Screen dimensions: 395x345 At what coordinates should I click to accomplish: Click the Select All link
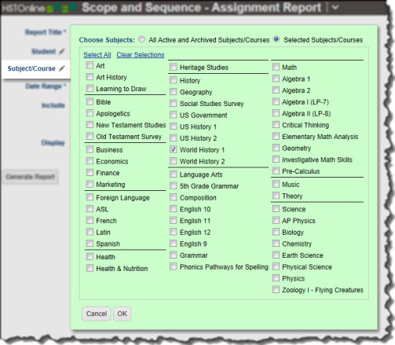[x=97, y=55]
